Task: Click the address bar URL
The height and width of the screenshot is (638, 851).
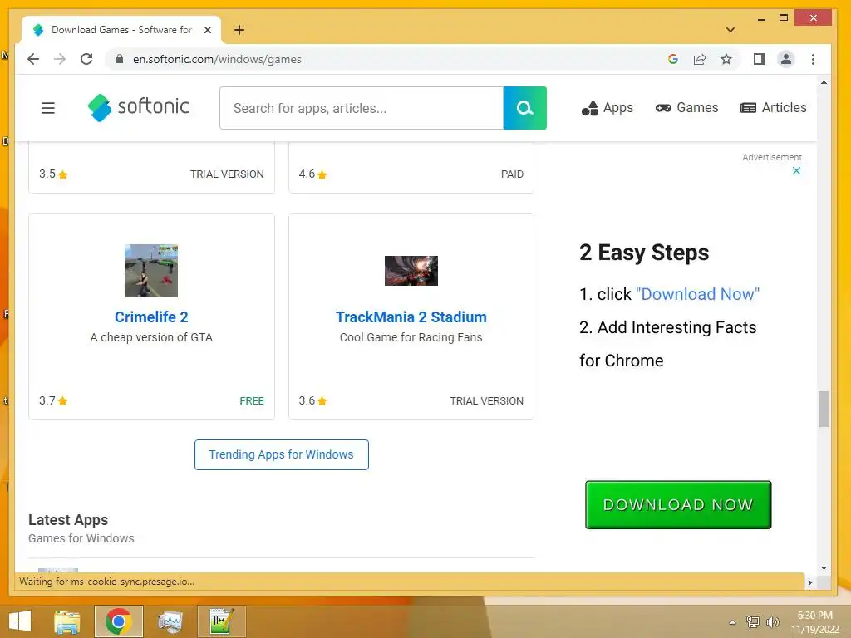Action: click(217, 59)
